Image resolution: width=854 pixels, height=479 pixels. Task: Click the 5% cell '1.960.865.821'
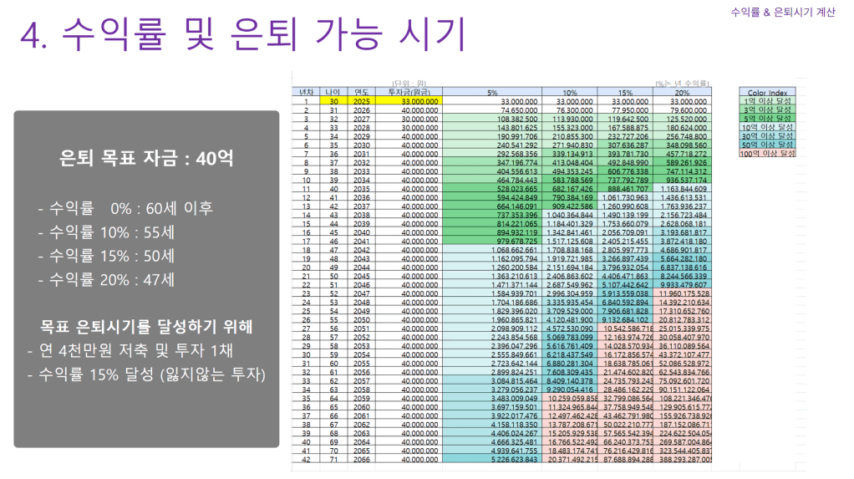tap(492, 319)
